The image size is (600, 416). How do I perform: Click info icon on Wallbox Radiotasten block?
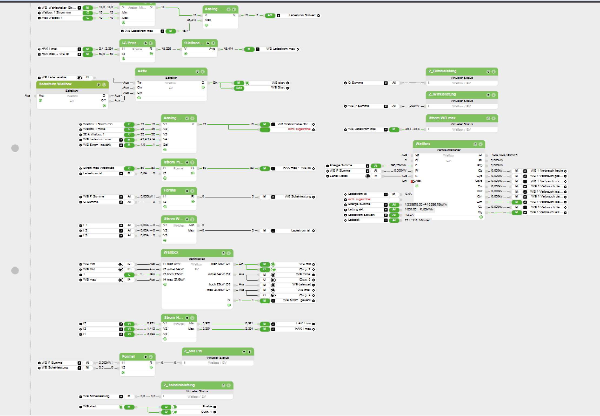click(229, 253)
